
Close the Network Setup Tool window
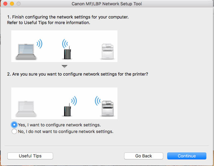pyautogui.click(x=5, y=4)
